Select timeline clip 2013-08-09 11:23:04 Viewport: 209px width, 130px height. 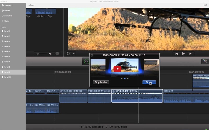[137, 96]
